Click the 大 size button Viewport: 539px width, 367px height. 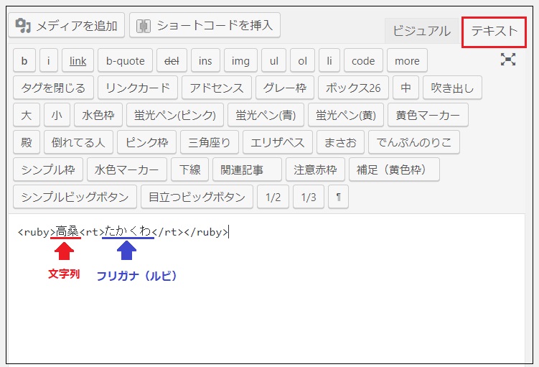click(27, 115)
